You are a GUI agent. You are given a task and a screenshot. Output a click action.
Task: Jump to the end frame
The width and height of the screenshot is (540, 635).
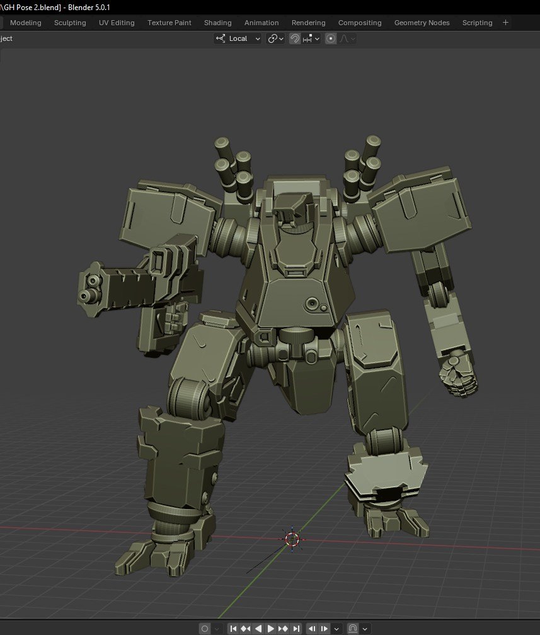[x=296, y=629]
